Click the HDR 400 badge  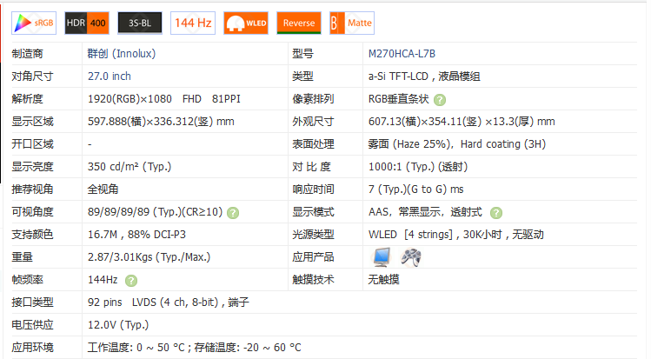pos(86,23)
